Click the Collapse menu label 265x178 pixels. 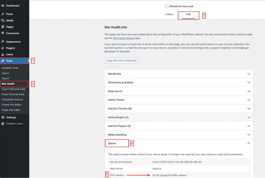point(14,124)
